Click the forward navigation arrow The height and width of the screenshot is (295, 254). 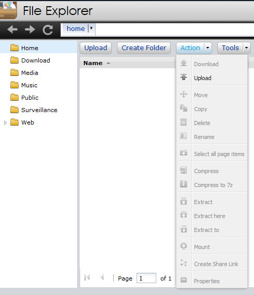[x=30, y=29]
